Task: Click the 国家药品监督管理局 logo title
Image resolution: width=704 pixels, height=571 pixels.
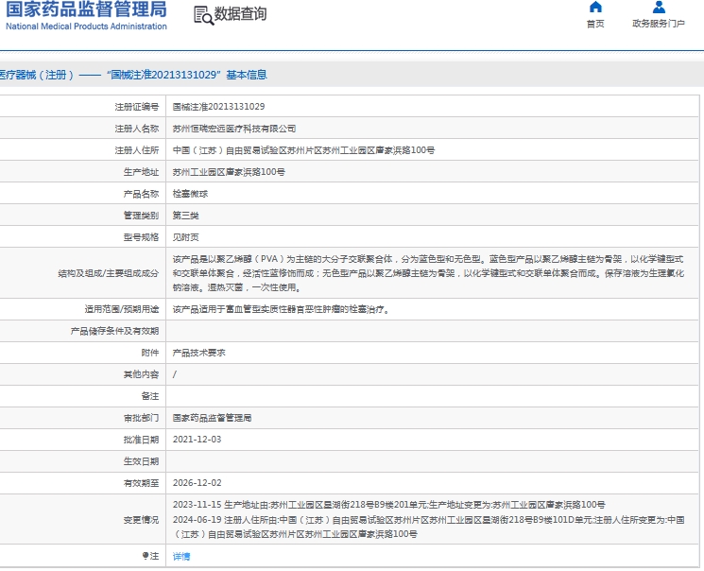Action: [86, 9]
